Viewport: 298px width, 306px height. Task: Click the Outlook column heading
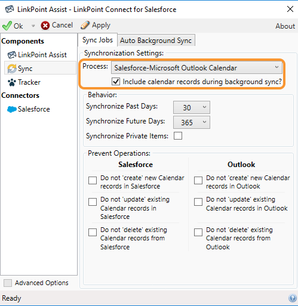241,165
